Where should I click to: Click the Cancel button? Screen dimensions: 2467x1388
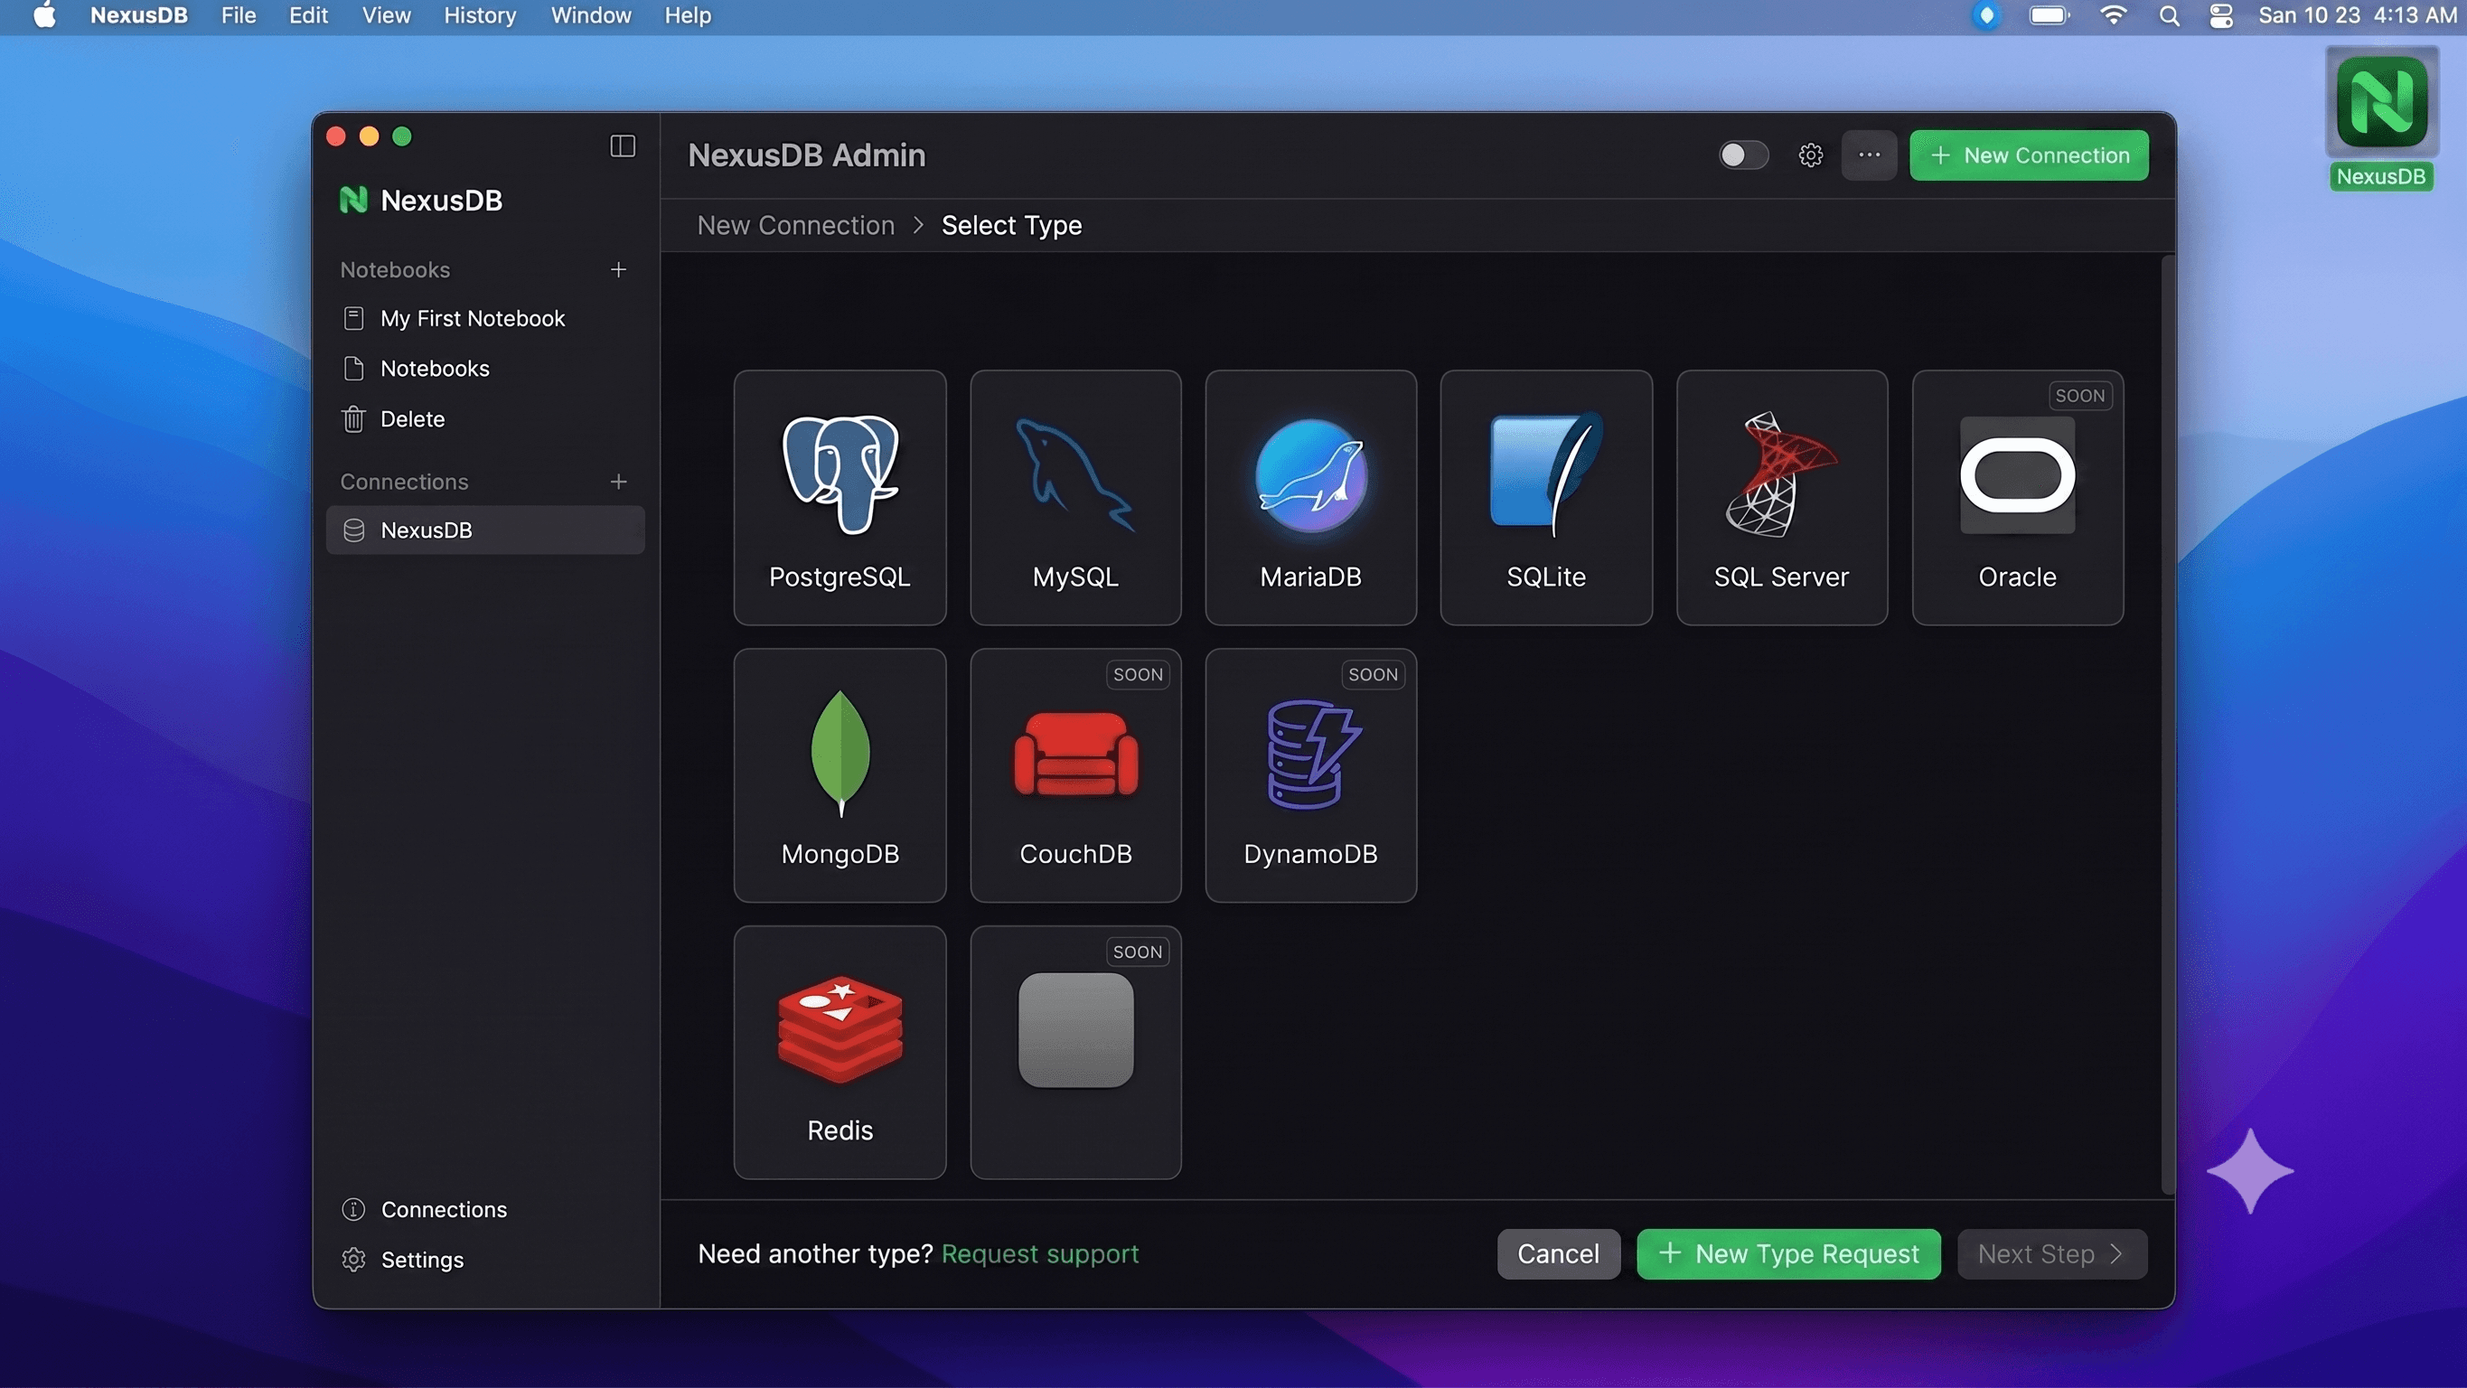pos(1558,1254)
